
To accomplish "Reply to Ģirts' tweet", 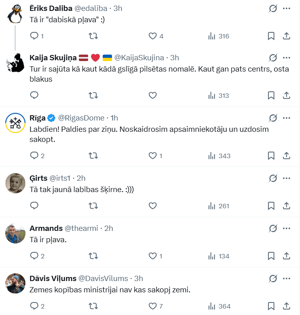I will point(34,206).
